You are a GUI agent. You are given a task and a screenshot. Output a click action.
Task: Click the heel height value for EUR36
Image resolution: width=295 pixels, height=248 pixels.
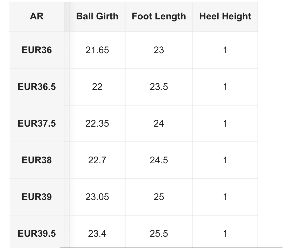tap(225, 50)
